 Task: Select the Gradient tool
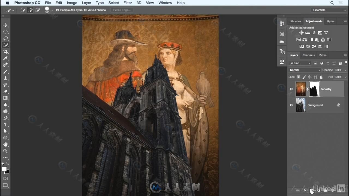[x=5, y=98]
